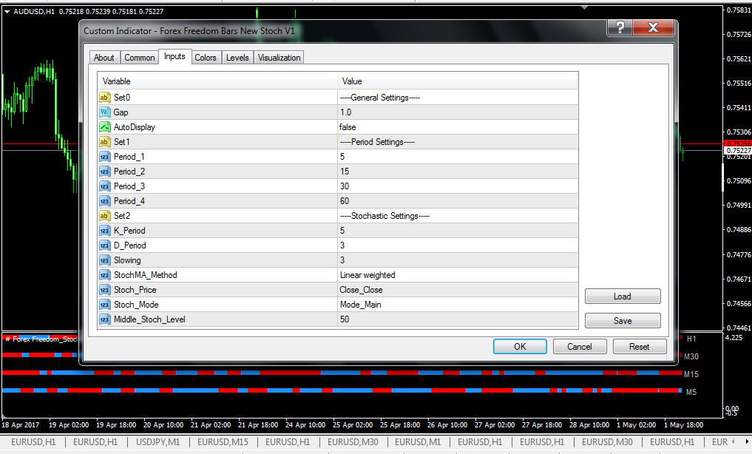Image resolution: width=752 pixels, height=454 pixels.
Task: Click the integer icon beside Period_4
Action: (x=104, y=201)
